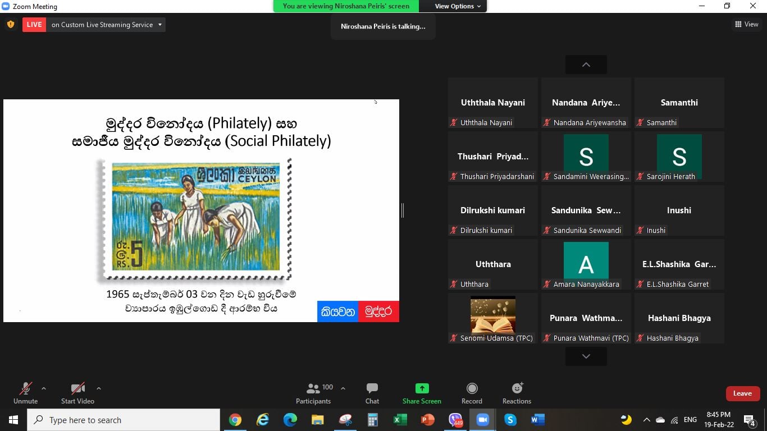This screenshot has height=431, width=767.
Task: Open Calculator from the taskbar
Action: point(373,420)
